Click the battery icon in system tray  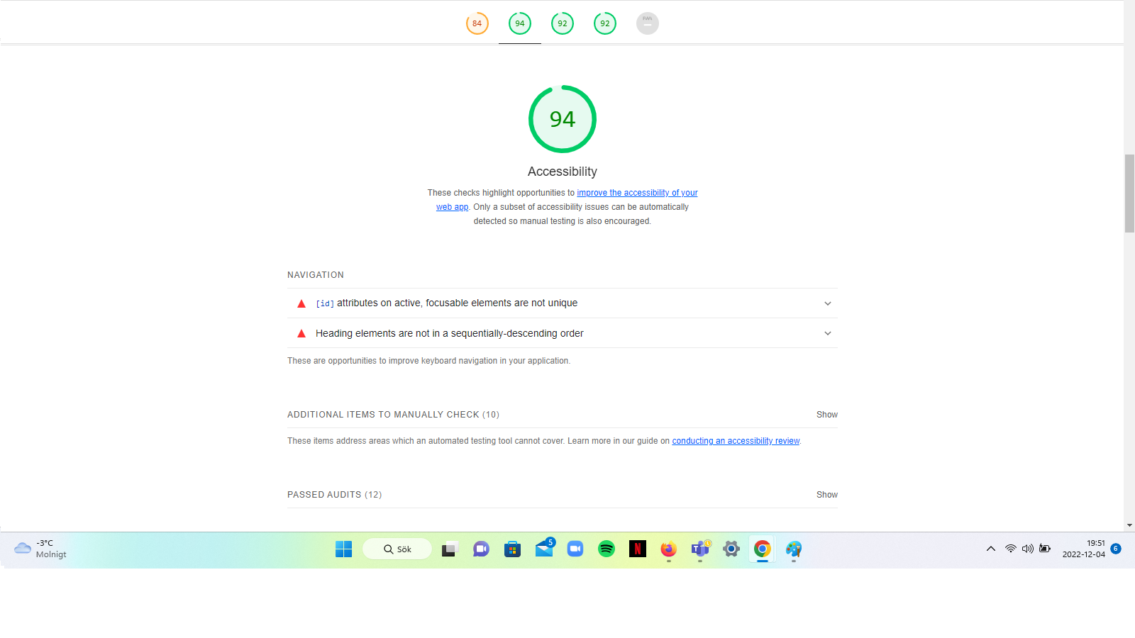(1045, 549)
